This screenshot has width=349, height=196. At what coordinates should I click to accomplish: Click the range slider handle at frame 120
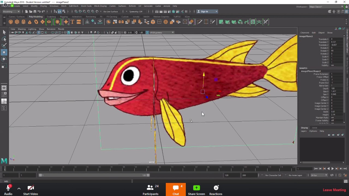pyautogui.click(x=148, y=175)
